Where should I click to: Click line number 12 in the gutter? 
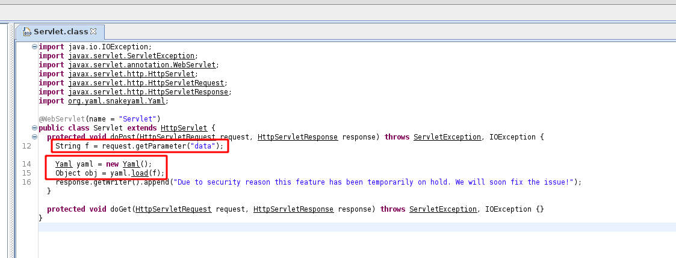click(26, 146)
